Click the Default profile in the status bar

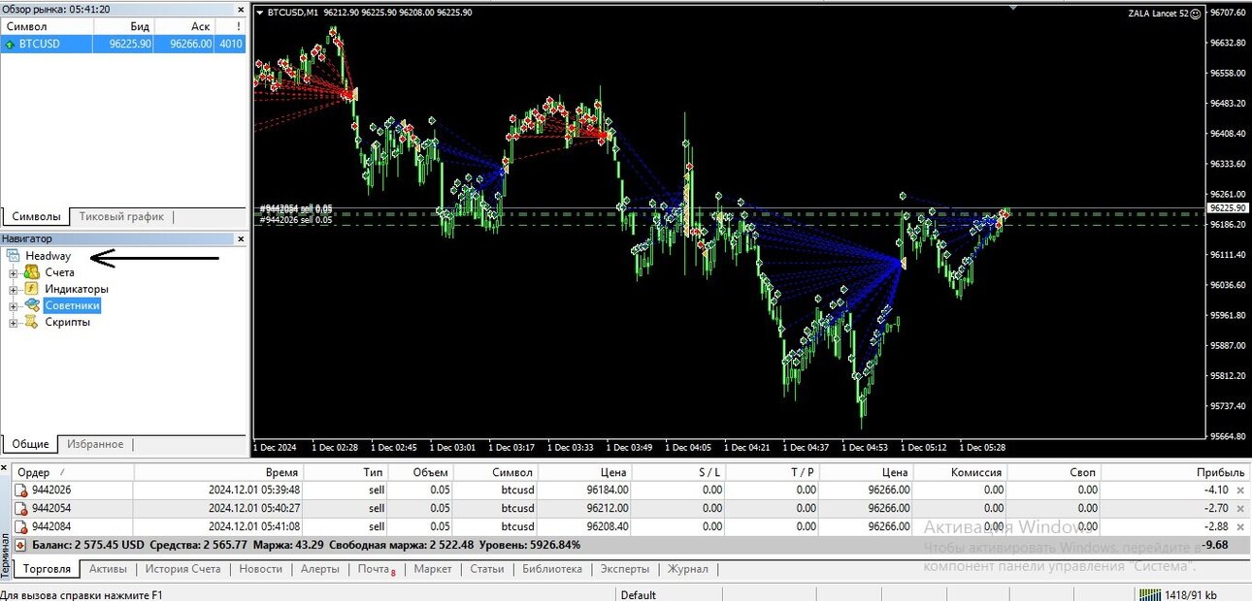(638, 595)
